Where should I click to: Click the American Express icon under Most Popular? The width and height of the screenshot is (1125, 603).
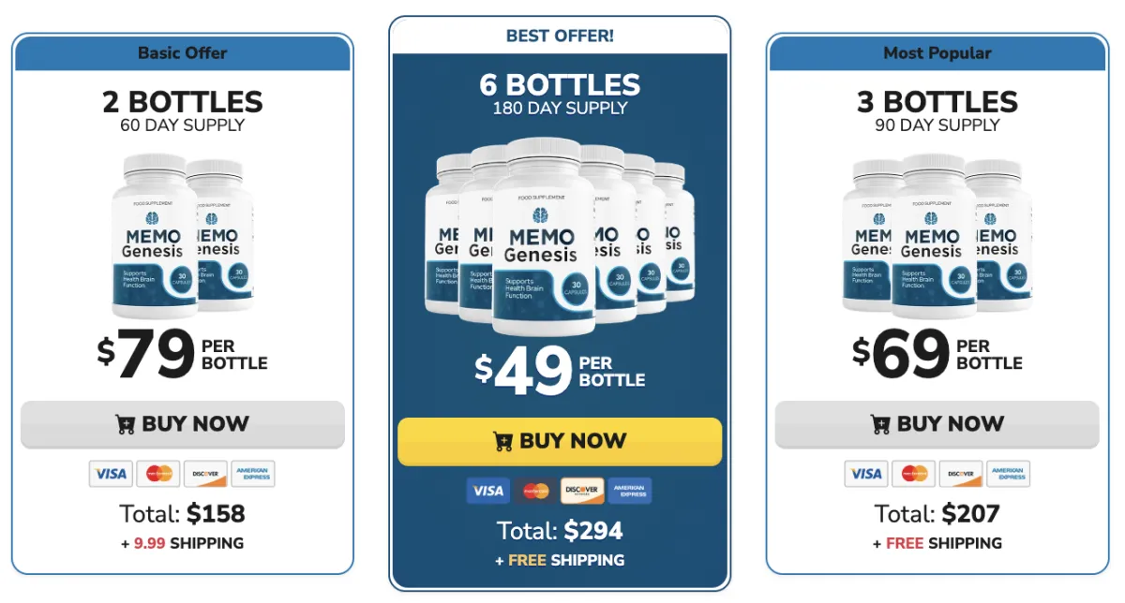1008,474
